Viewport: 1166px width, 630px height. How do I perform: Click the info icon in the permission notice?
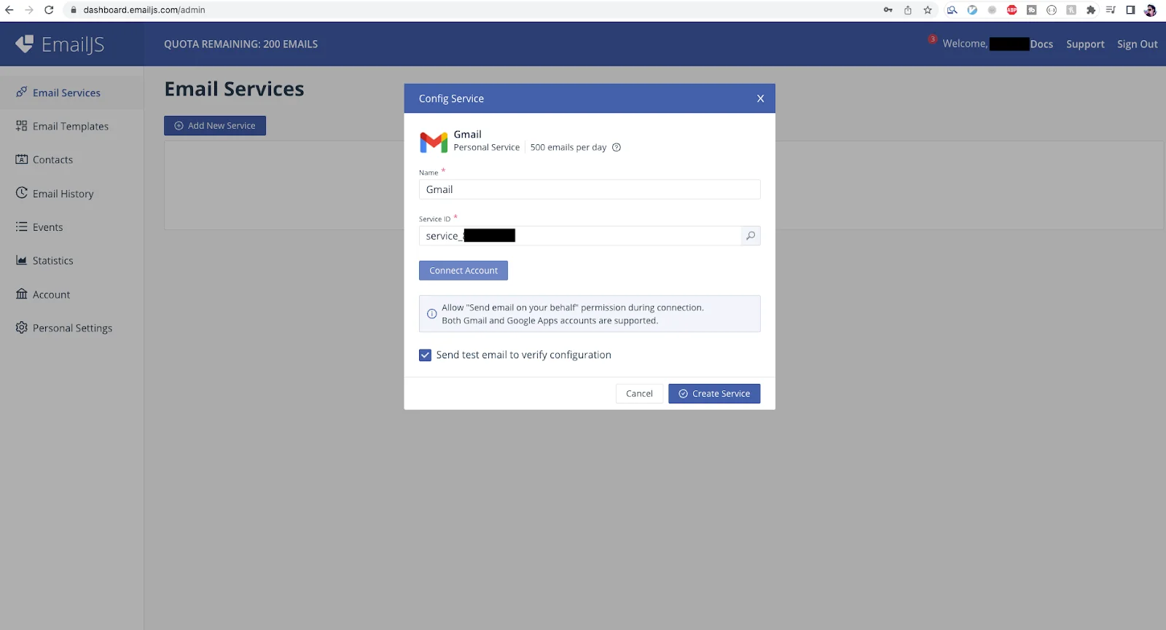431,314
